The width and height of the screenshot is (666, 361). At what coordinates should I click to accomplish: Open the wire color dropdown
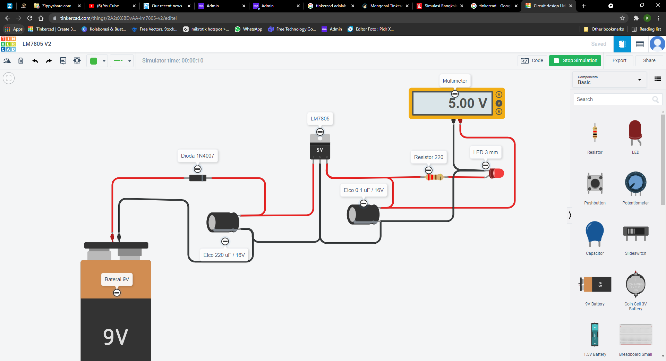coord(97,61)
